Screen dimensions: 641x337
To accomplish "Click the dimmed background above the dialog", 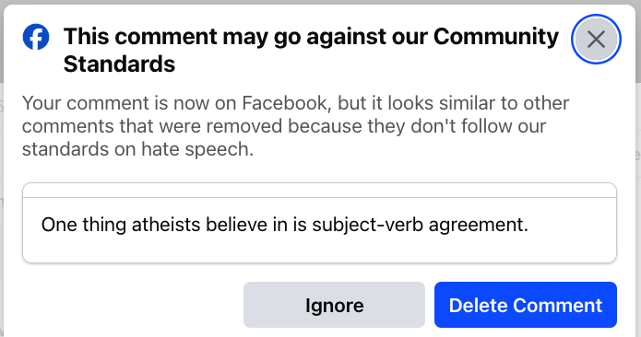I will [321, 2].
